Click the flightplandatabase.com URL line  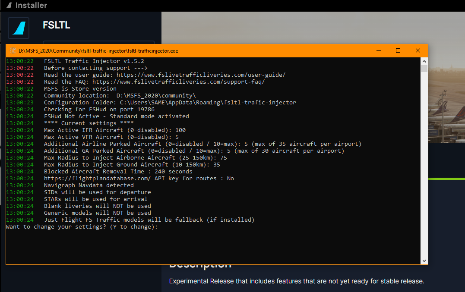[x=139, y=178]
